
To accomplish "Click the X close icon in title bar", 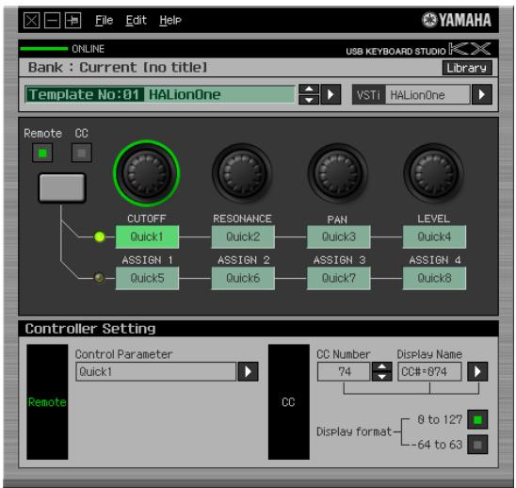I will [x=32, y=21].
